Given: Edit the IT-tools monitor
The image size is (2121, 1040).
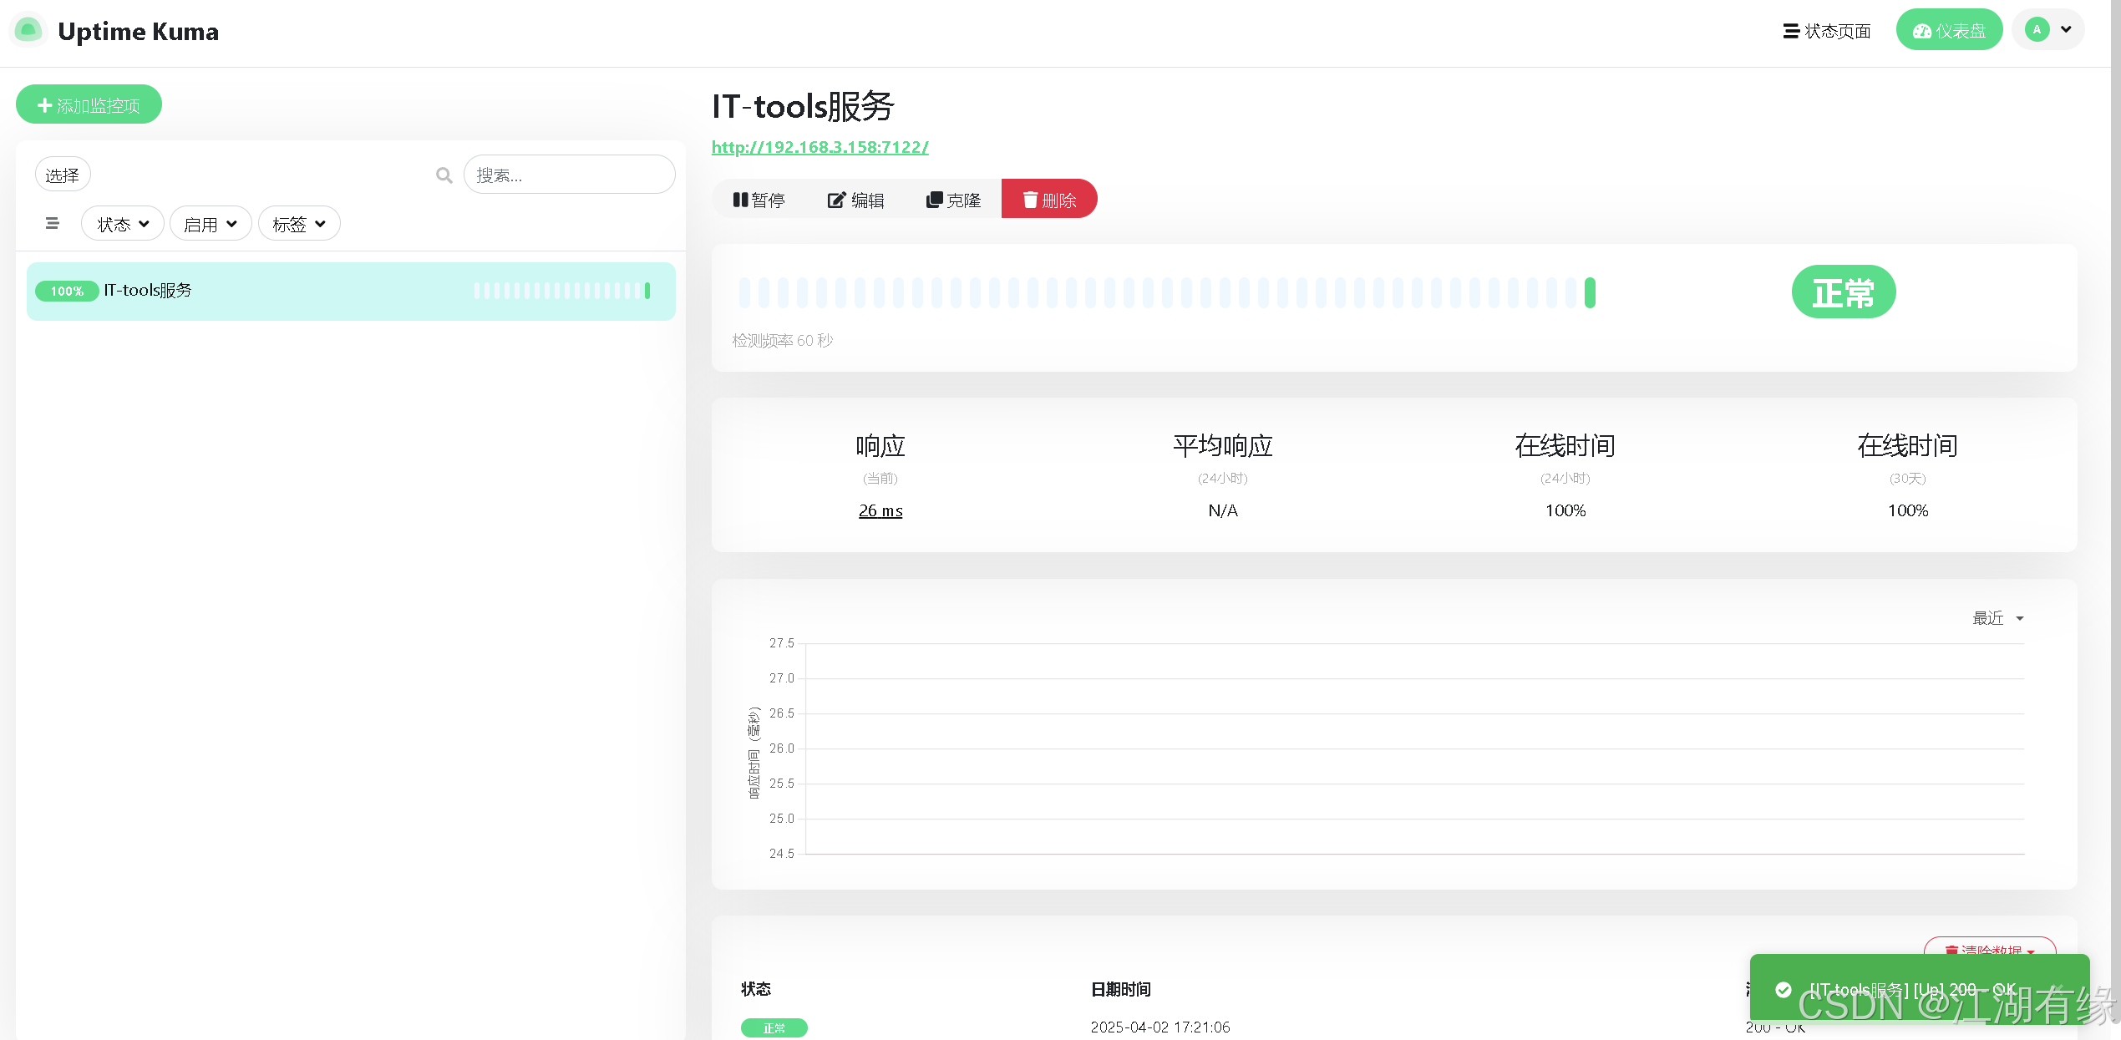Looking at the screenshot, I should point(855,200).
